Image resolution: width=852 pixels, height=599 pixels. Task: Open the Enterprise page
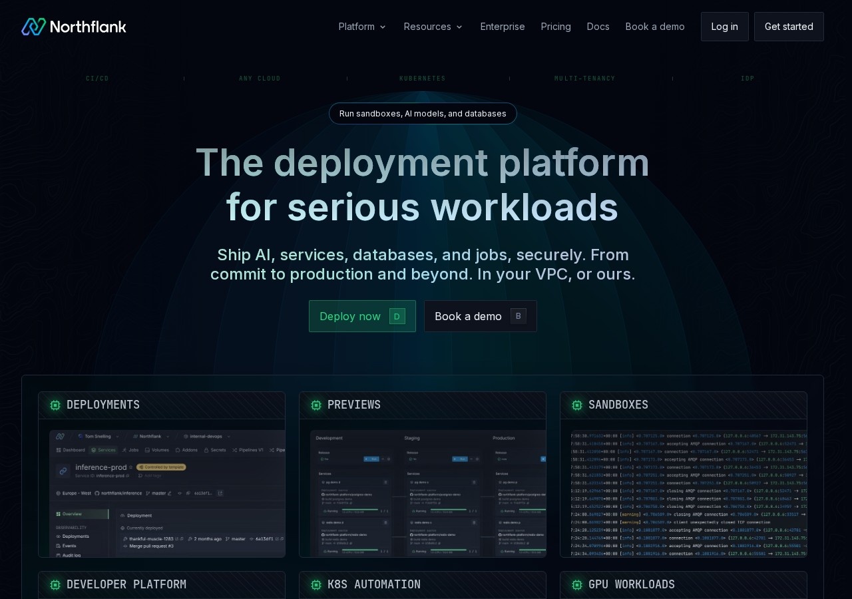click(503, 27)
